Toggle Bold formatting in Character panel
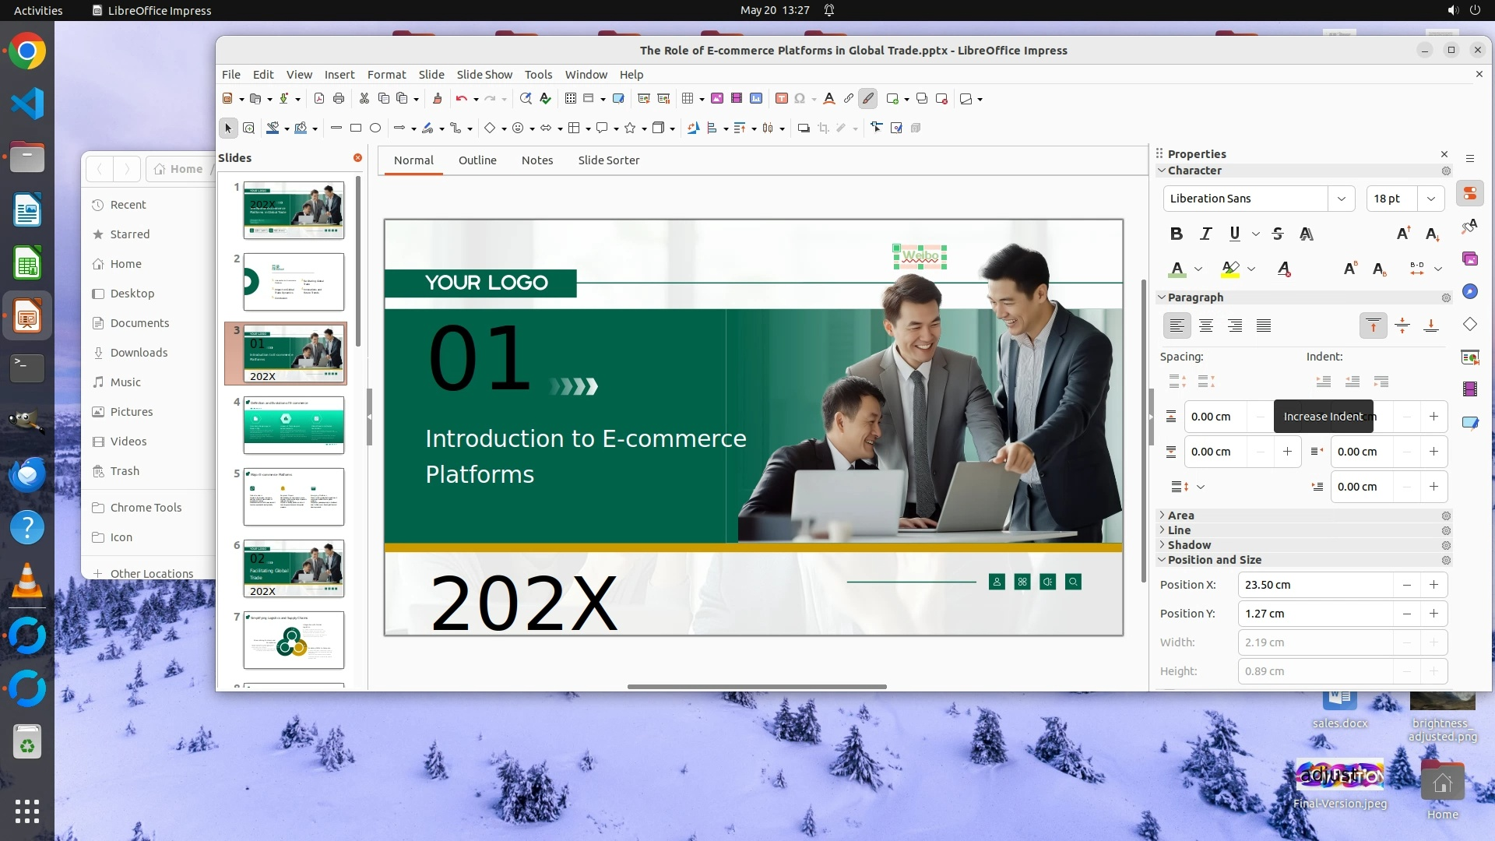Screen dimensions: 1495x841 click(1177, 234)
